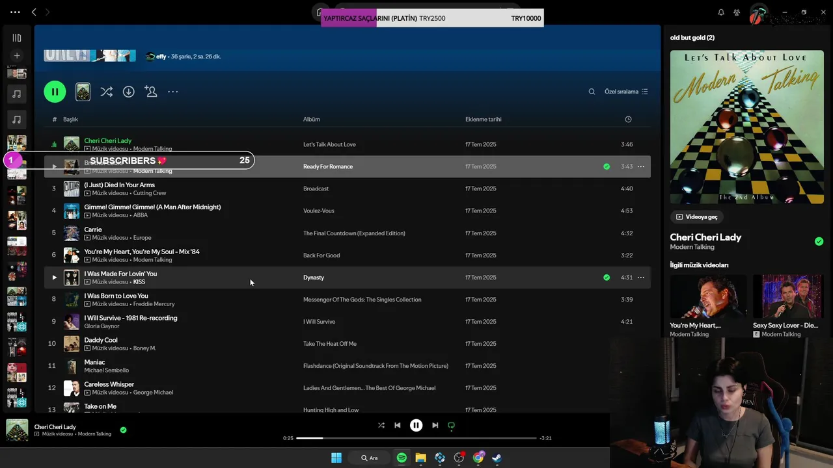Open You're My Heart related video thumbnail
Viewport: 833px width, 468px height.
(708, 297)
